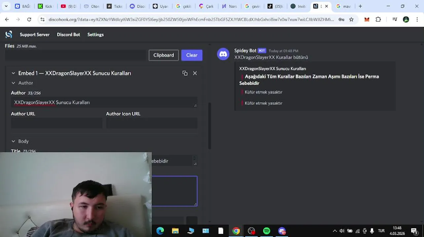This screenshot has width=424, height=237.
Task: Collapse the Embed 1 section chevron
Action: [13, 73]
